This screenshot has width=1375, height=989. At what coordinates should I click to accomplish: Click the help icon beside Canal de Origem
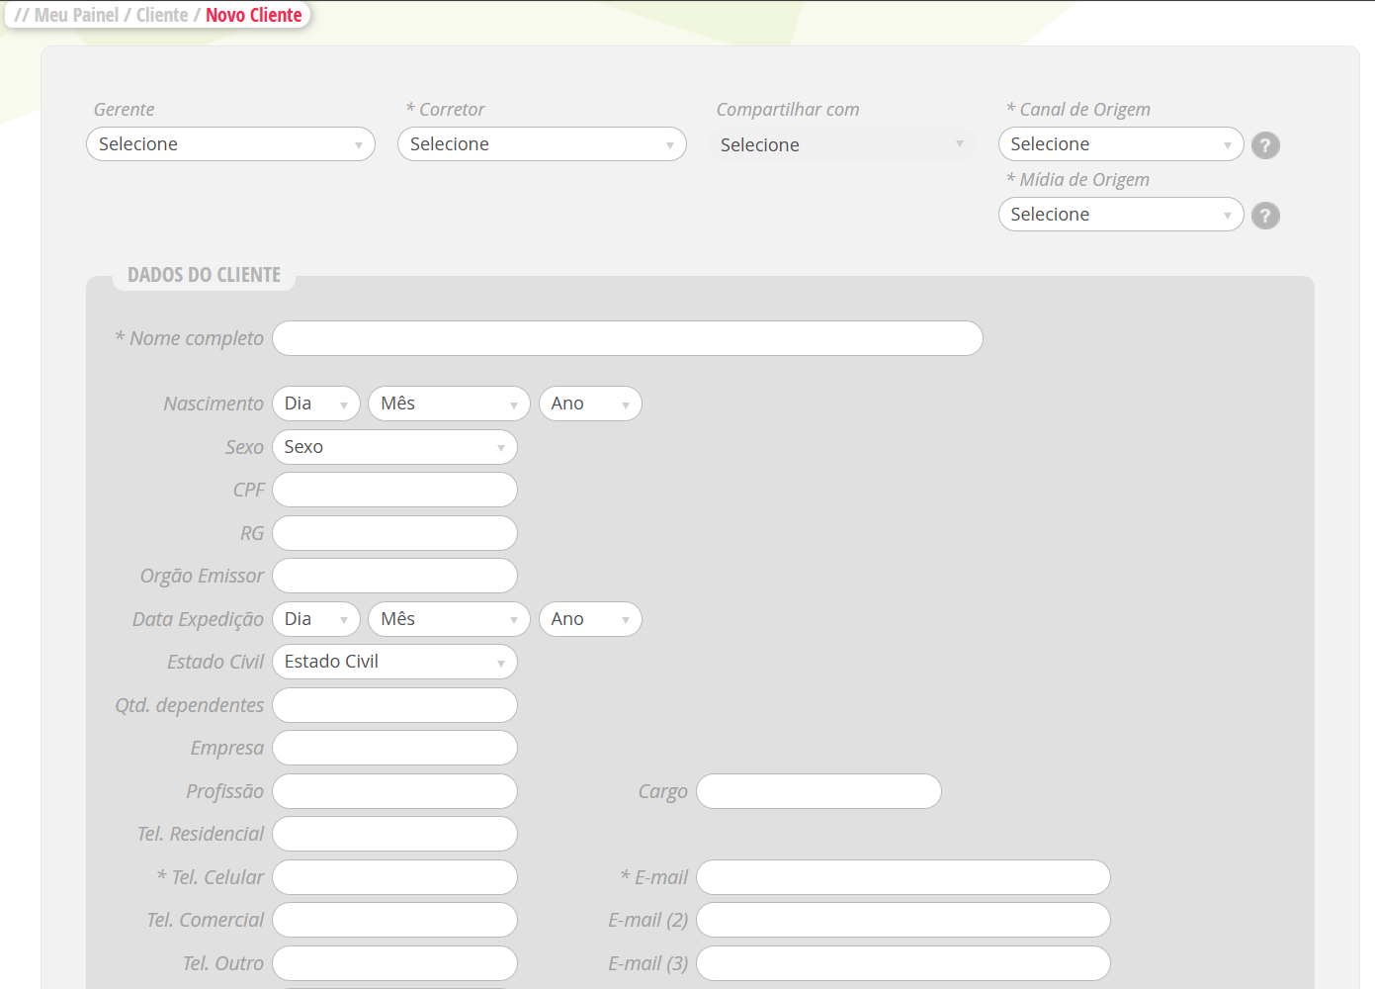[1265, 145]
